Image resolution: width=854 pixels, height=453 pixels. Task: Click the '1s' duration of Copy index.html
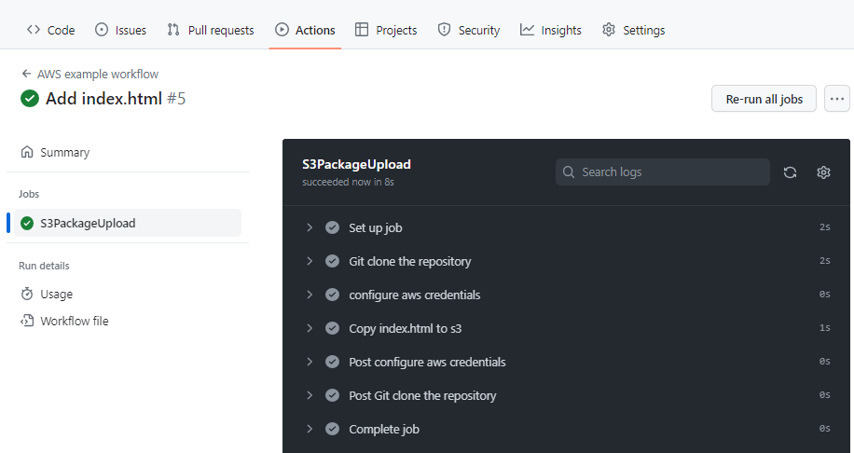pyautogui.click(x=824, y=328)
